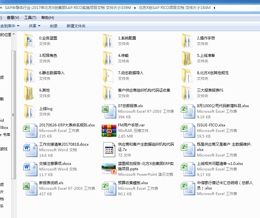The width and height of the screenshot is (260, 218).
Task: Select the 三大报表报表FS folder icon
Action: click(187, 93)
